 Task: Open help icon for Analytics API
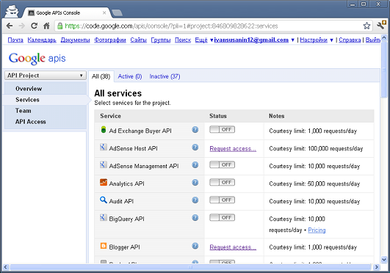(195, 183)
